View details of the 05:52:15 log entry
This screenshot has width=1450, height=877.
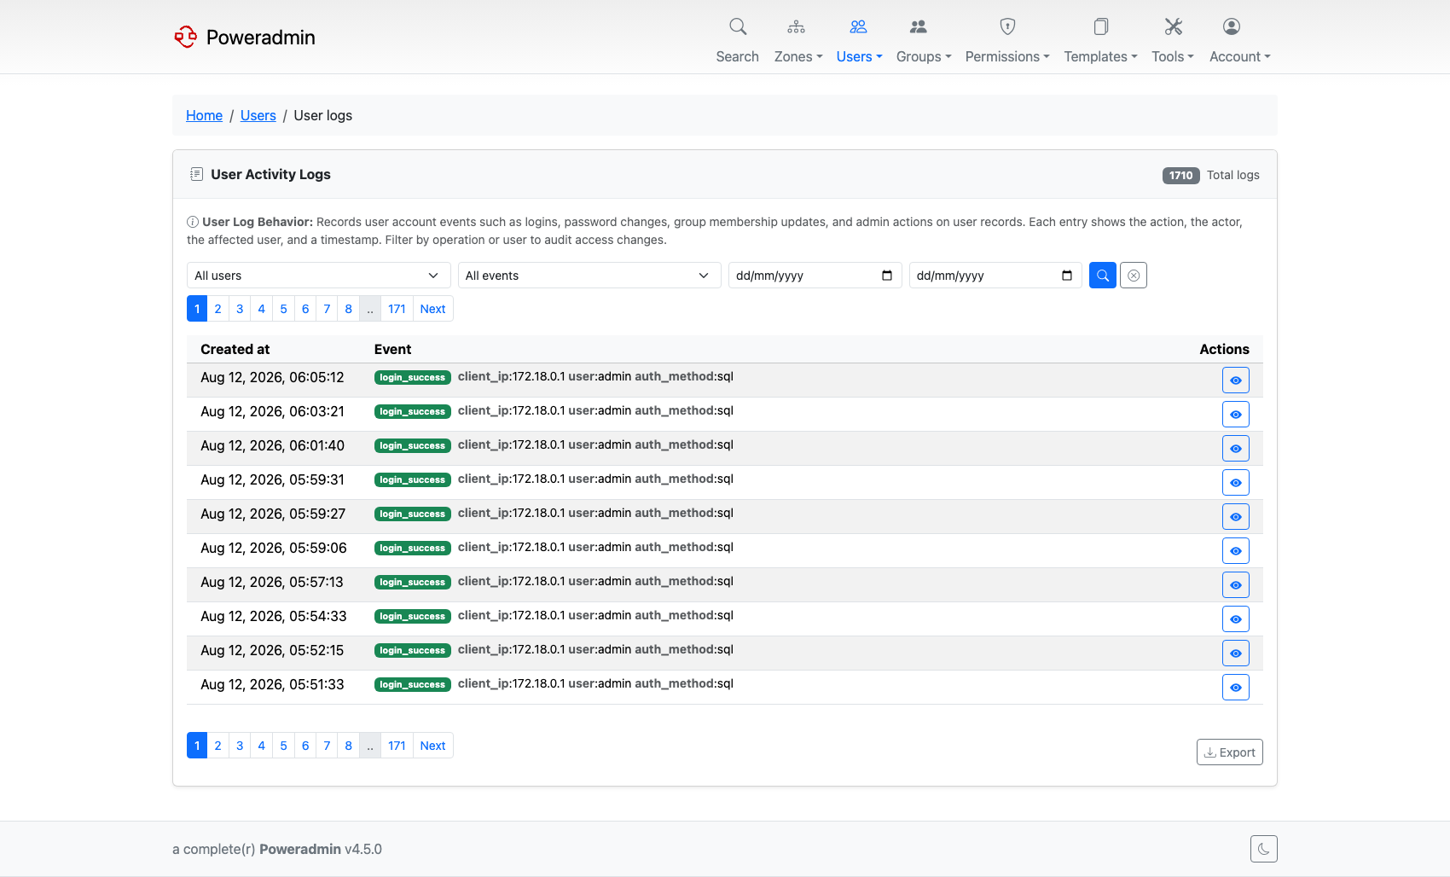coord(1236,653)
